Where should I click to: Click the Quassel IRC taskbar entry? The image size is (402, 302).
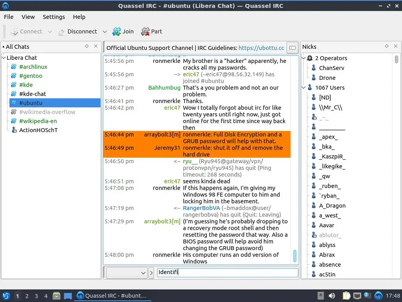[x=112, y=296]
